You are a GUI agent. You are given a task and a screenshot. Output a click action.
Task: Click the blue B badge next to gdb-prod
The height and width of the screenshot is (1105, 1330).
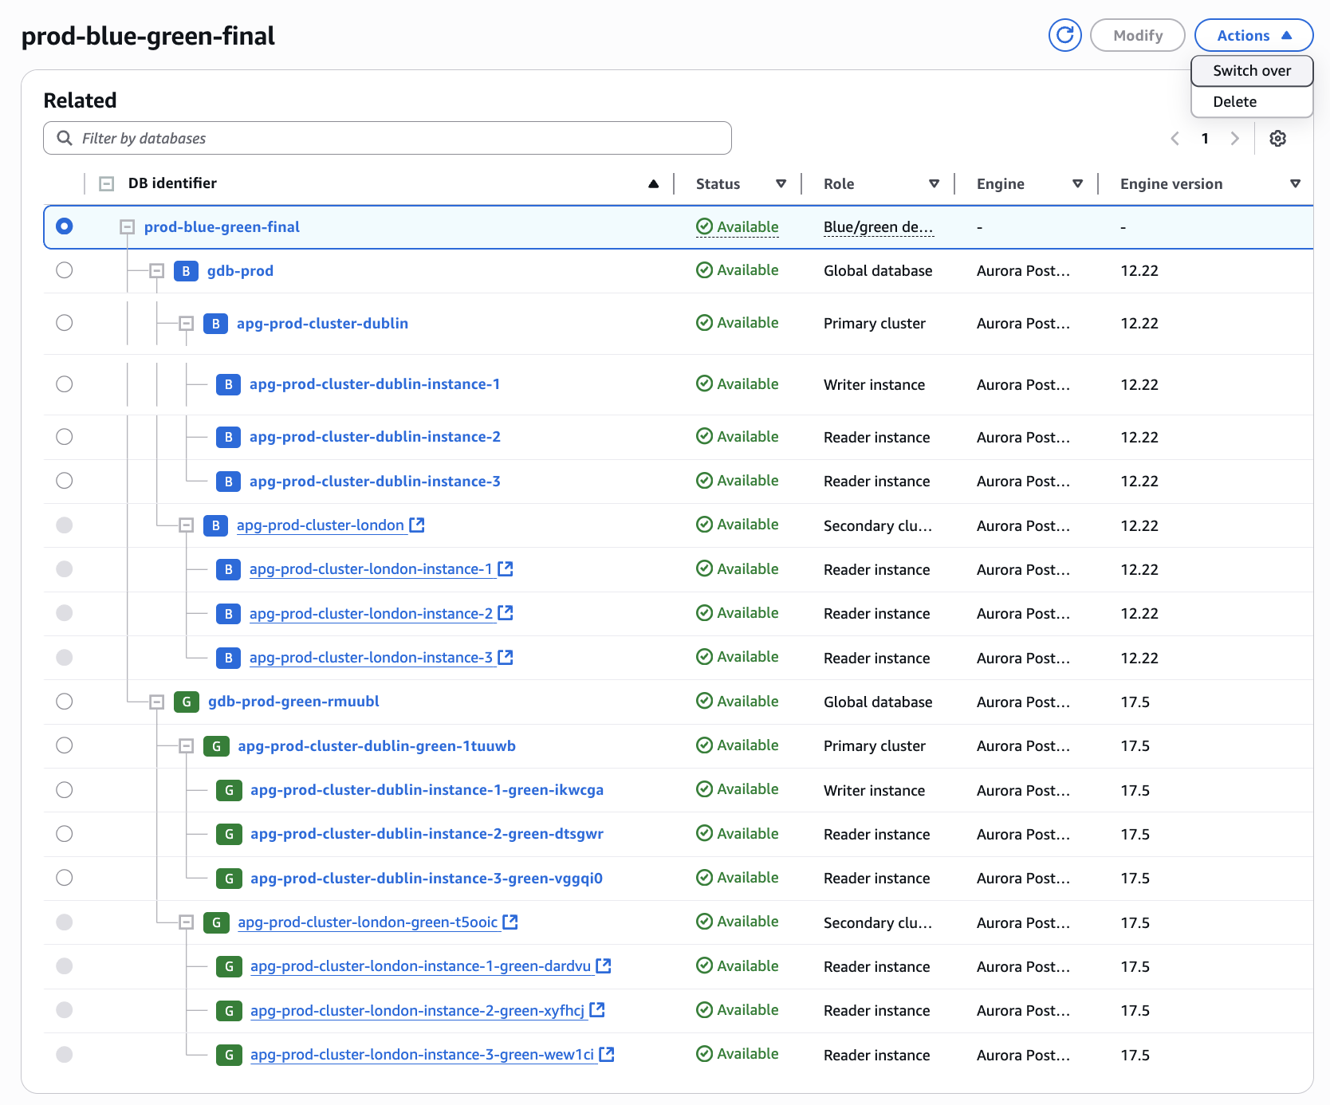tap(186, 271)
